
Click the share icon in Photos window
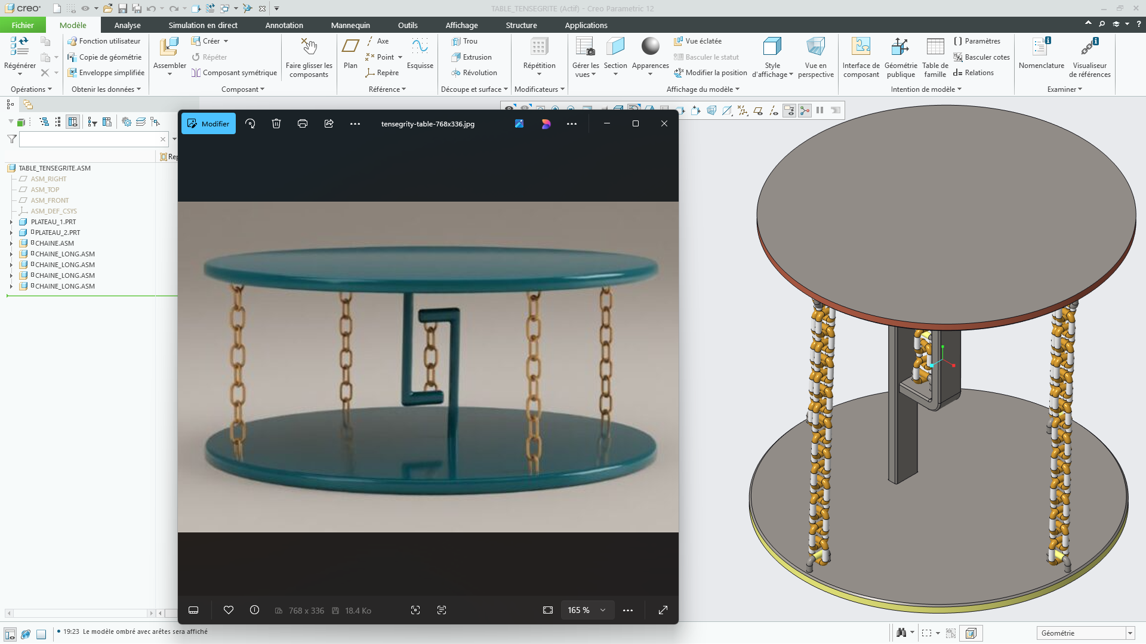(329, 123)
